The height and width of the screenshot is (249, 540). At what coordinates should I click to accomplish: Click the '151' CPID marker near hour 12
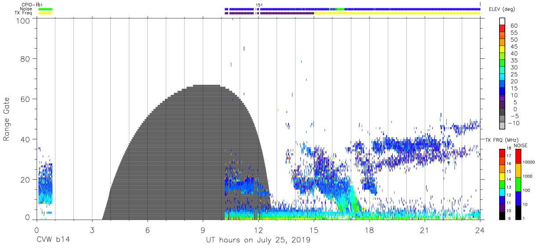(x=259, y=5)
